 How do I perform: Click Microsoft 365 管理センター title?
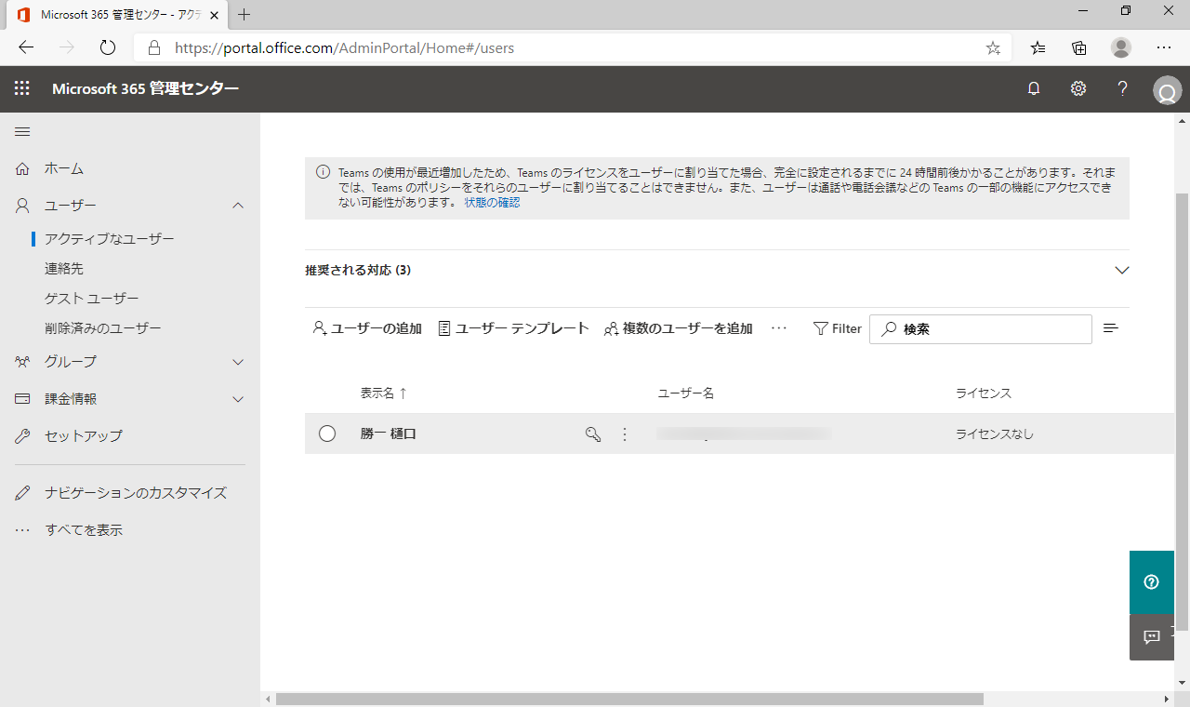[x=145, y=88]
